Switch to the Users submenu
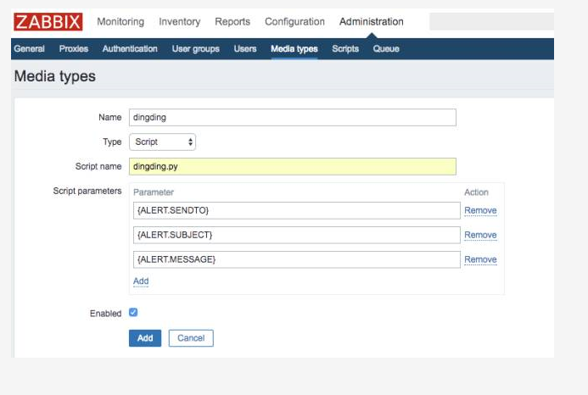Screen dimensions: 588x395 (245, 48)
